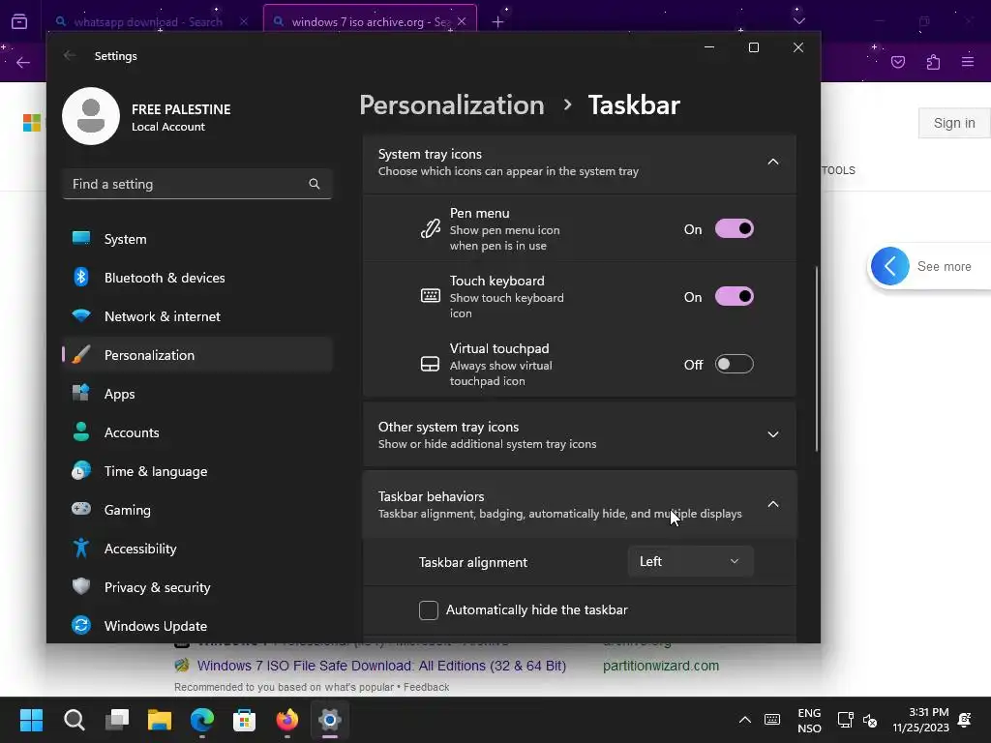Click ENG NSO language indicator
The width and height of the screenshot is (991, 743).
(x=809, y=720)
